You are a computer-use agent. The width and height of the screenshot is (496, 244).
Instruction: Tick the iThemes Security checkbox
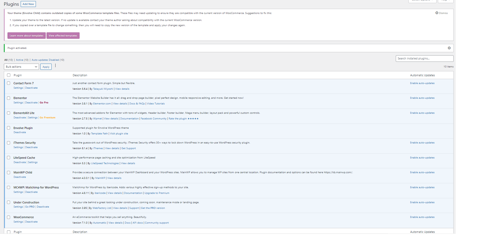(9, 143)
